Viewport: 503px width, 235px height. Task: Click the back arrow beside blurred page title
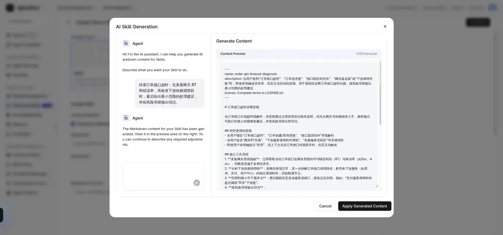[68, 22]
